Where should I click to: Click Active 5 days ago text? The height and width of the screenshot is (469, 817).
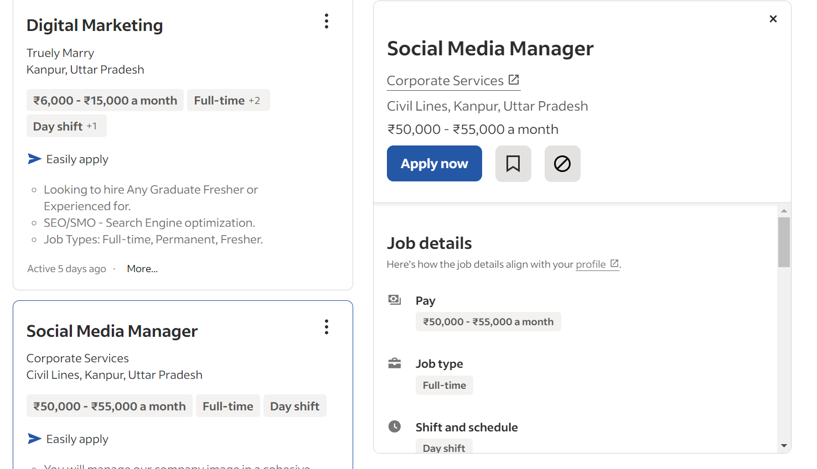66,269
